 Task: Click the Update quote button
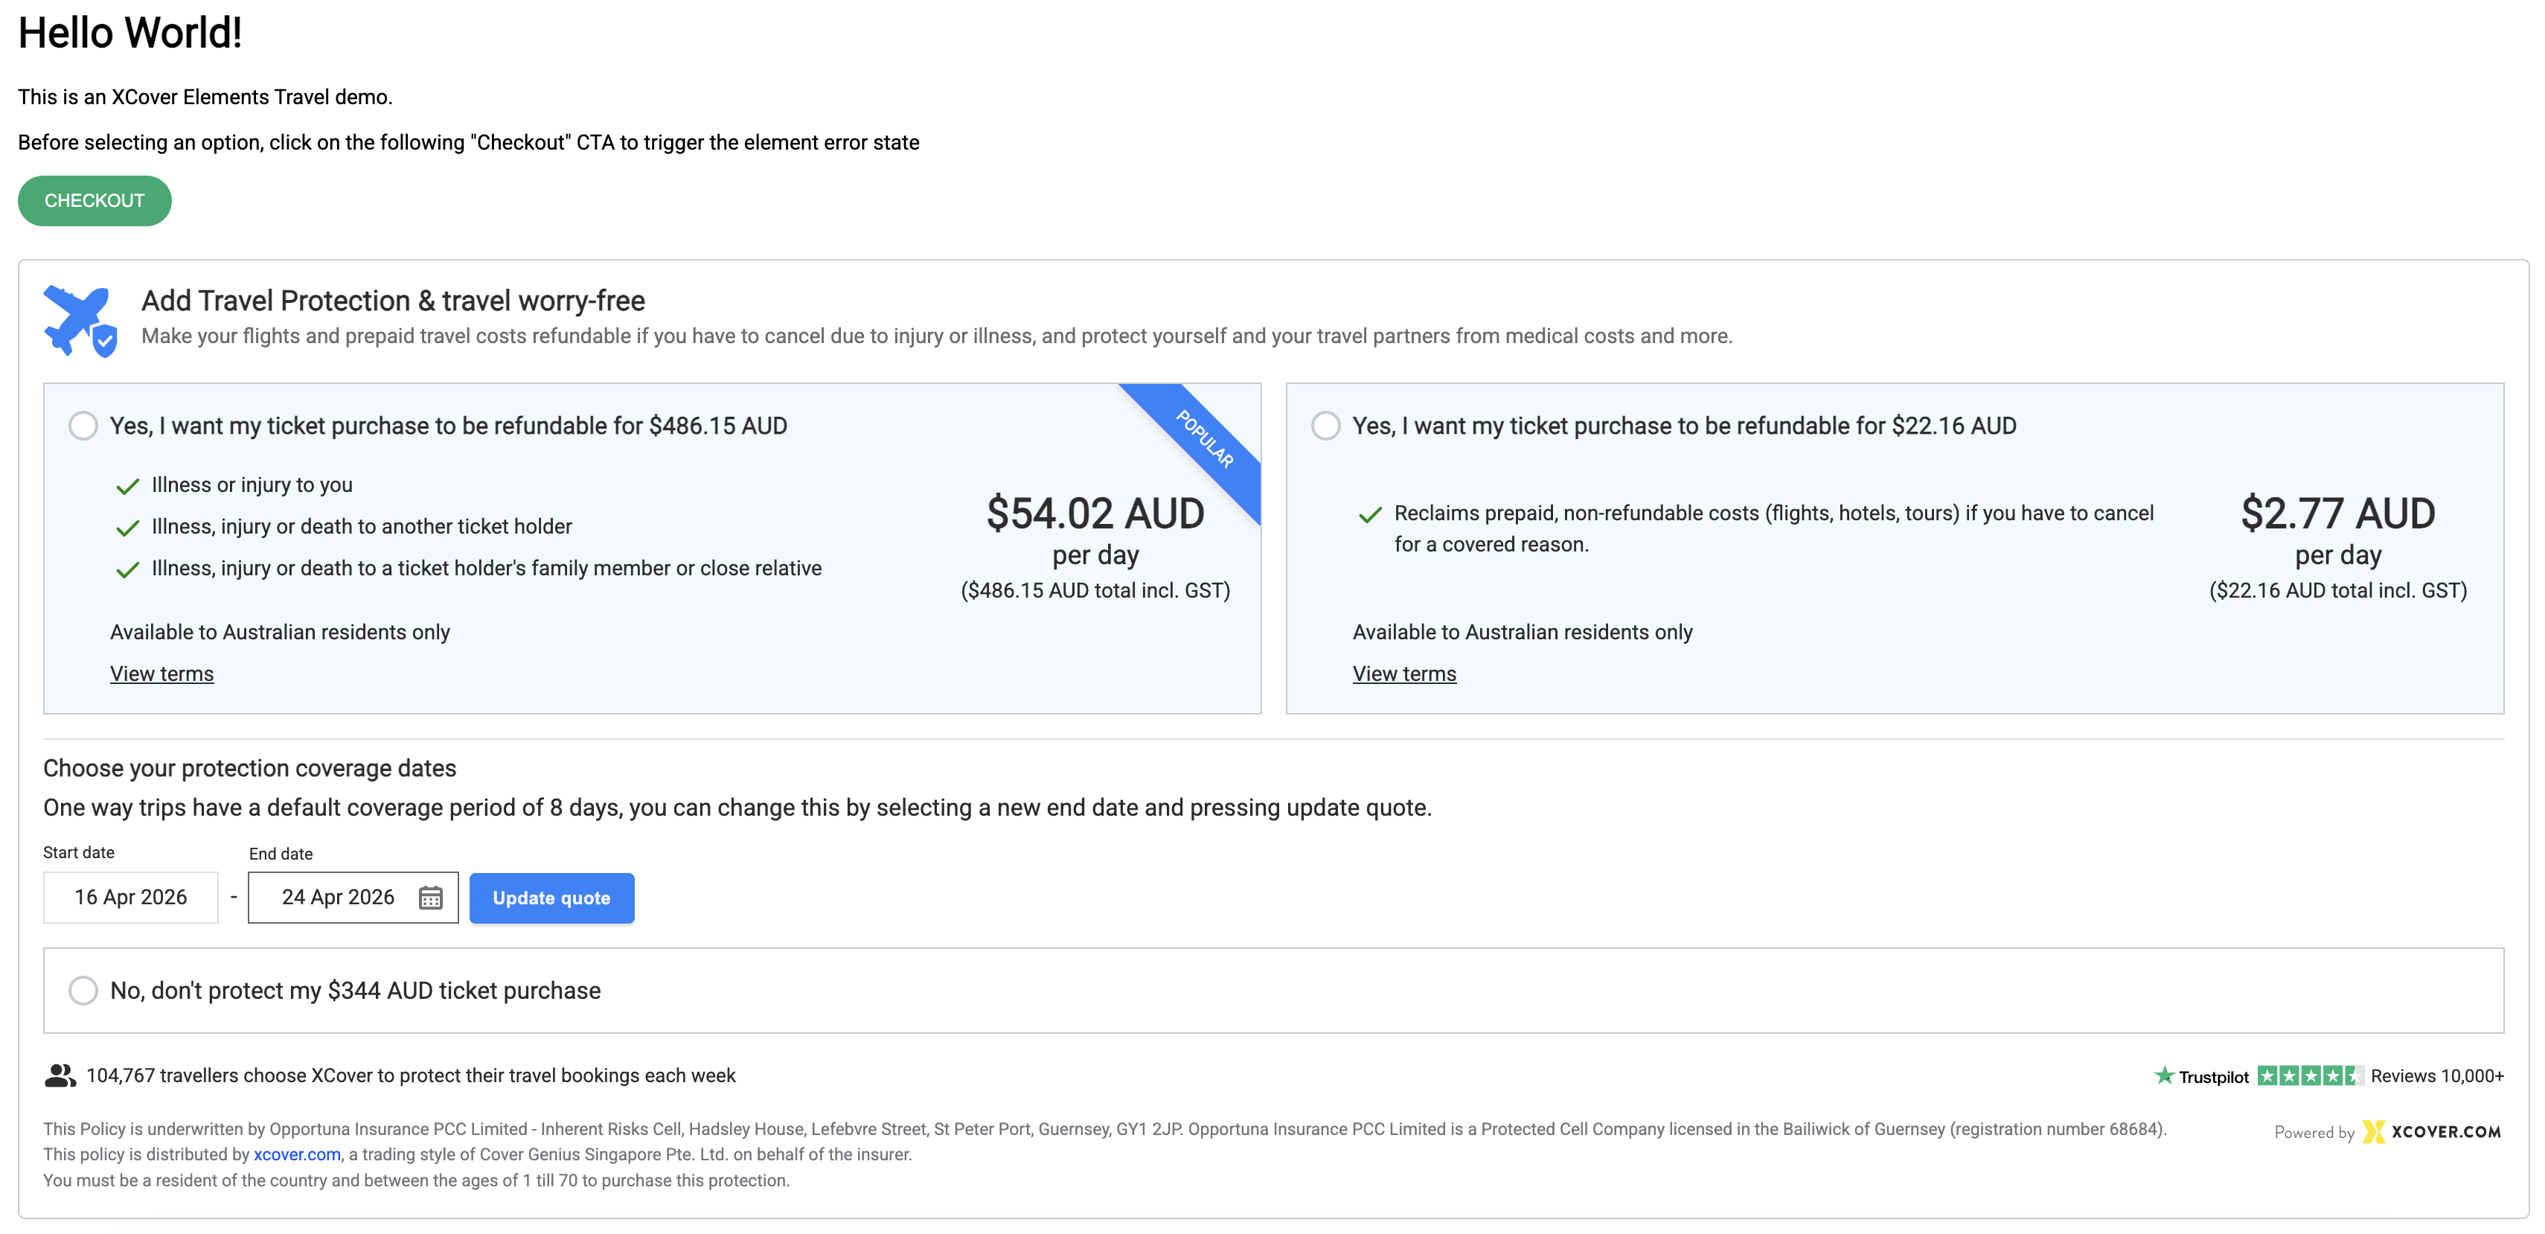pyautogui.click(x=551, y=898)
